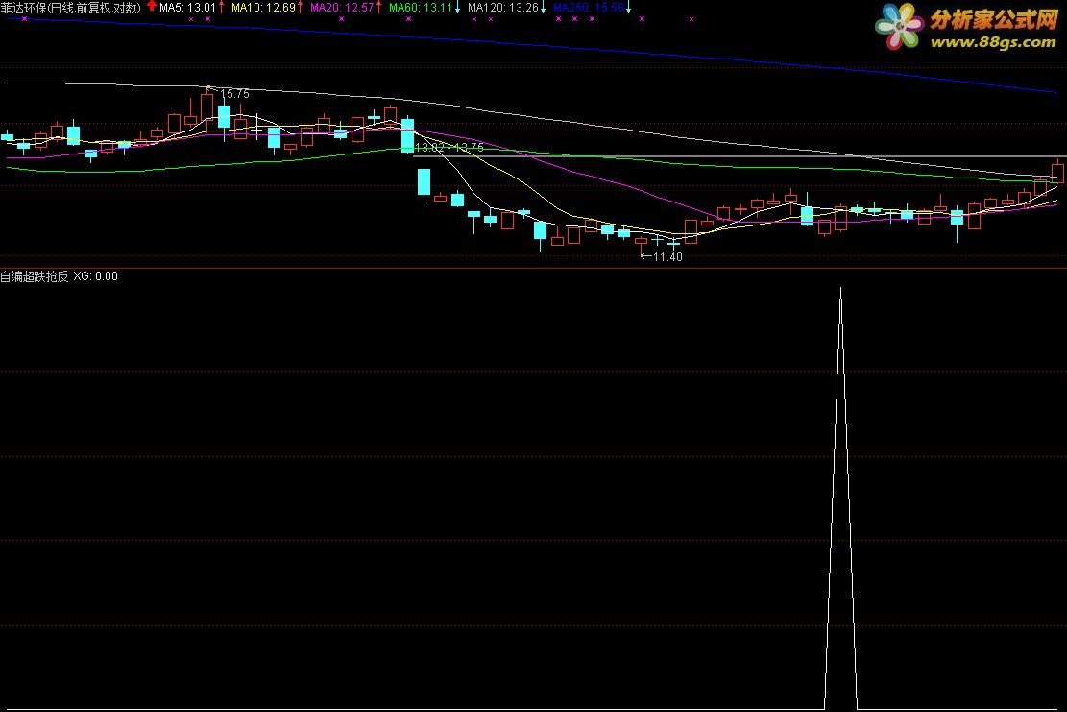The height and width of the screenshot is (712, 1067).
Task: Click the 13.02-13.75 gap price label
Action: point(449,147)
